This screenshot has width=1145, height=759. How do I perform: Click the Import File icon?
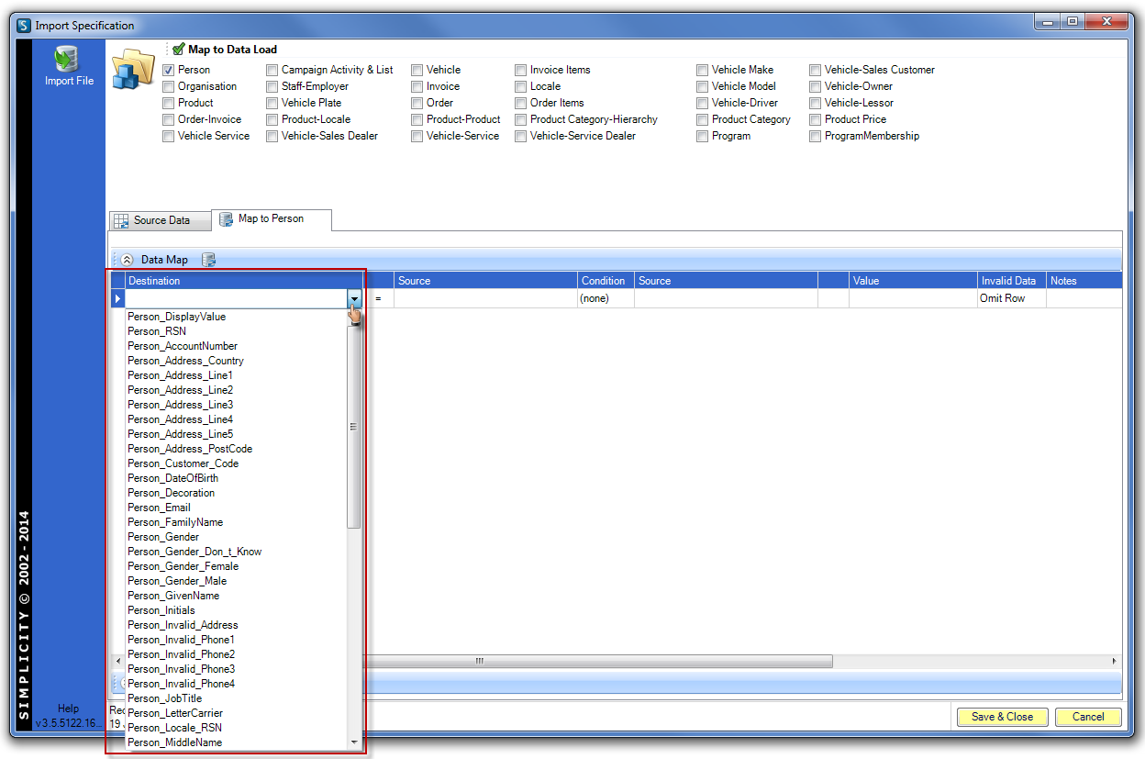click(69, 60)
